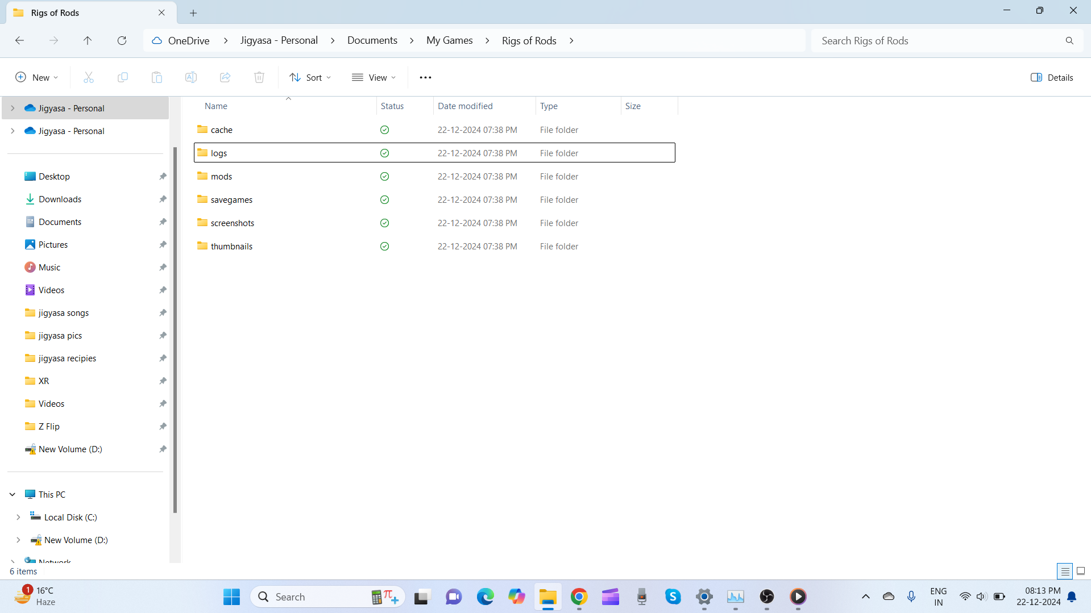1091x613 pixels.
Task: Navigate to OneDrive in breadcrumb
Action: [189, 40]
